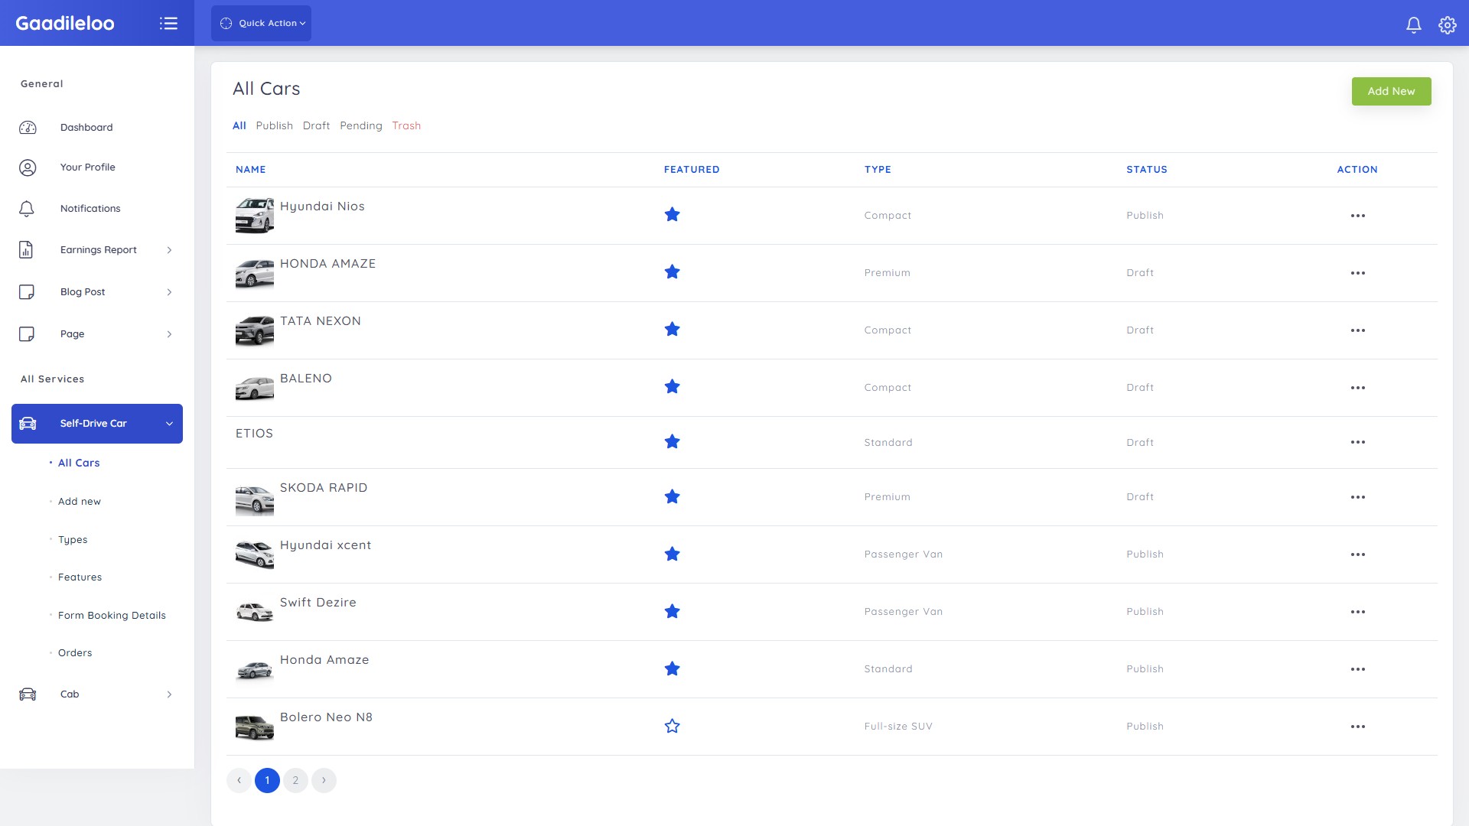The width and height of the screenshot is (1469, 826).
Task: Expand Page chevron
Action: (x=169, y=334)
